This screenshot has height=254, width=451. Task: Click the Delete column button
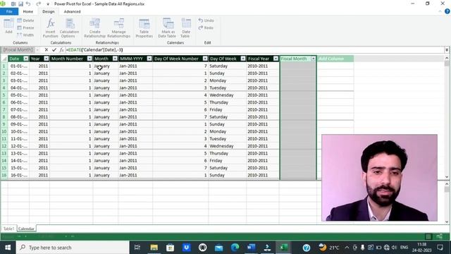point(25,20)
